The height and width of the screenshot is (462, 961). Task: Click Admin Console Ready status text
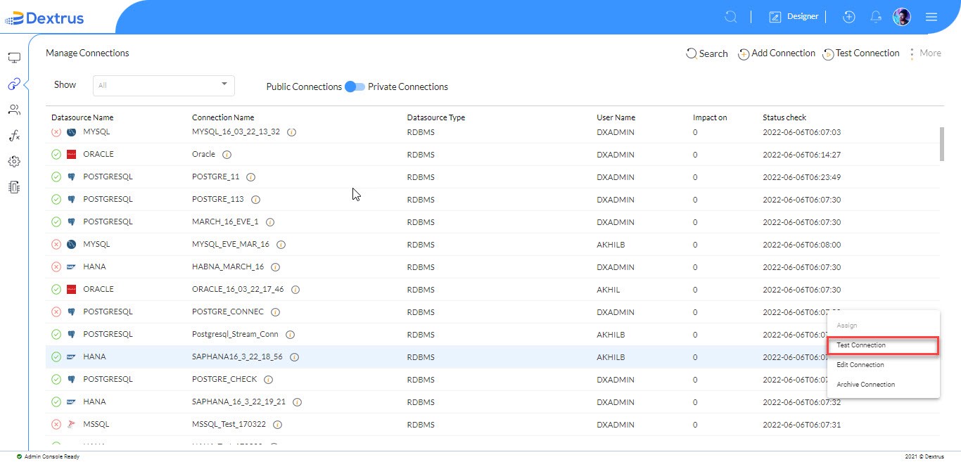click(51, 456)
